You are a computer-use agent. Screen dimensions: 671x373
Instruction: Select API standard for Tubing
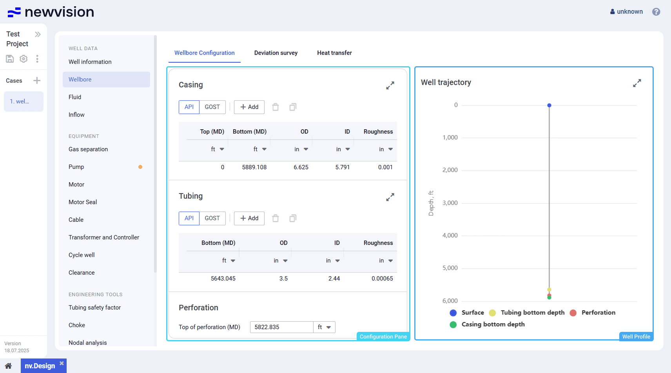[x=189, y=218]
